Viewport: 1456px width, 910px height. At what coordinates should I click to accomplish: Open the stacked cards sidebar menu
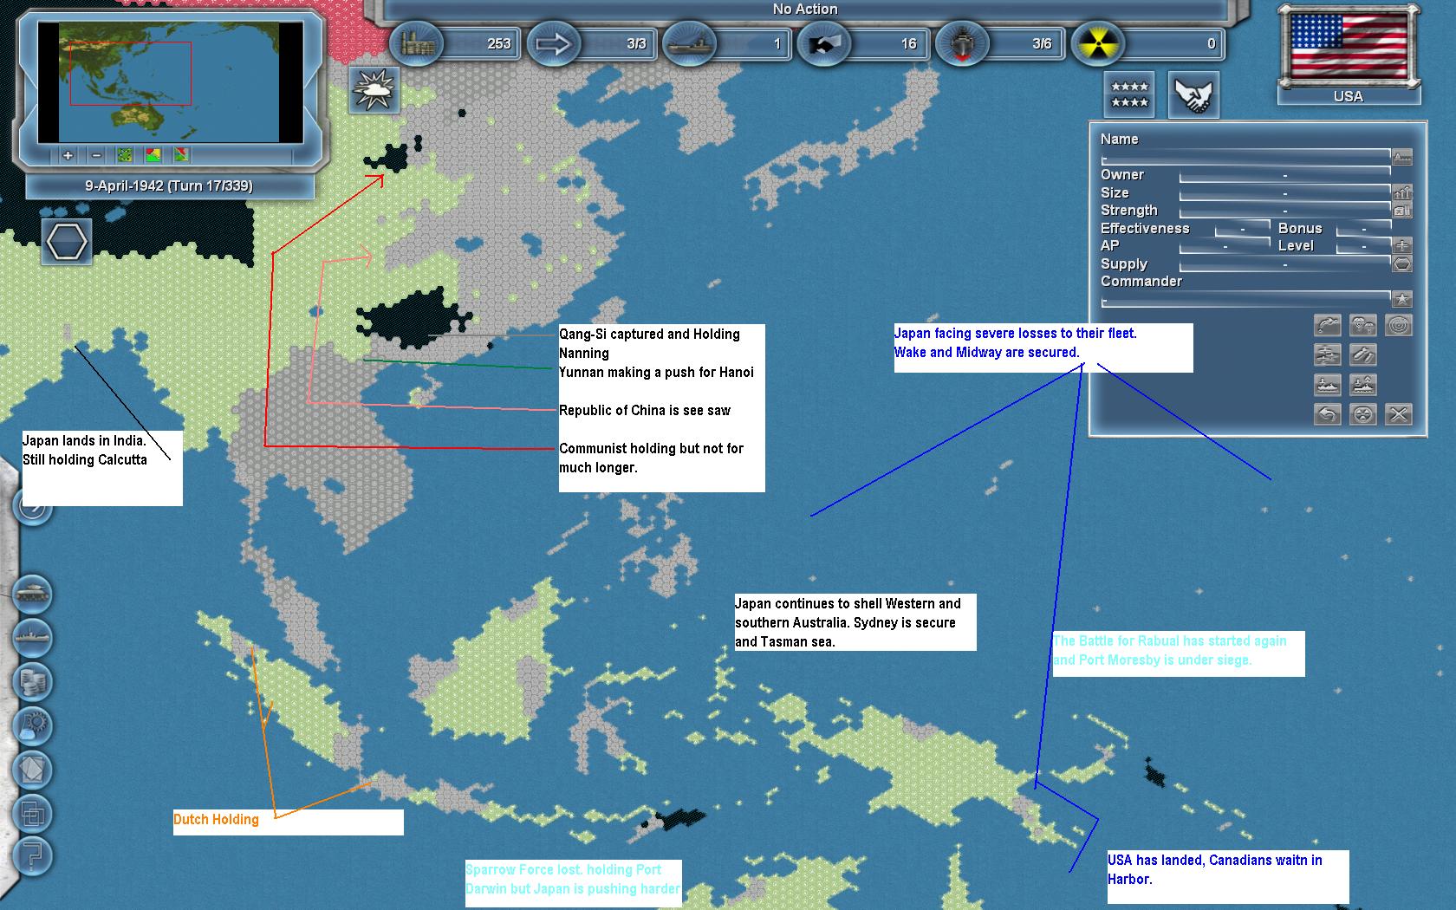33,770
